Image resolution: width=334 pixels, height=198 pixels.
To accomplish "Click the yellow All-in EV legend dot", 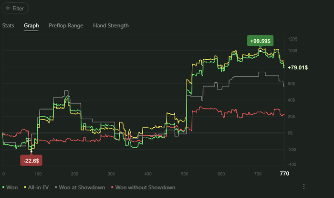I will [25, 187].
